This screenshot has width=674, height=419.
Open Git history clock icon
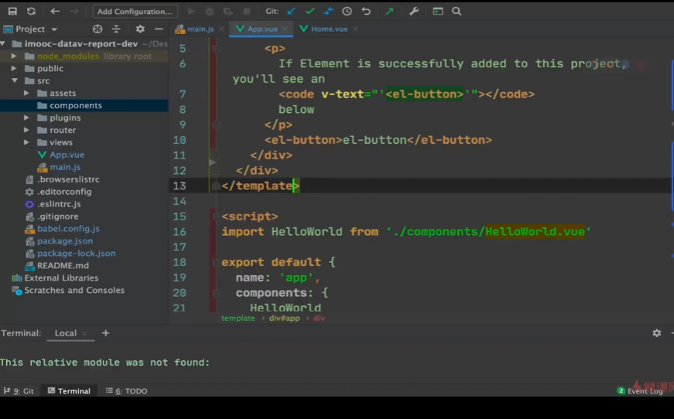pyautogui.click(x=347, y=12)
